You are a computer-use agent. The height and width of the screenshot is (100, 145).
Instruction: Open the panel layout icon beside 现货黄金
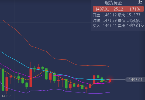140,2
